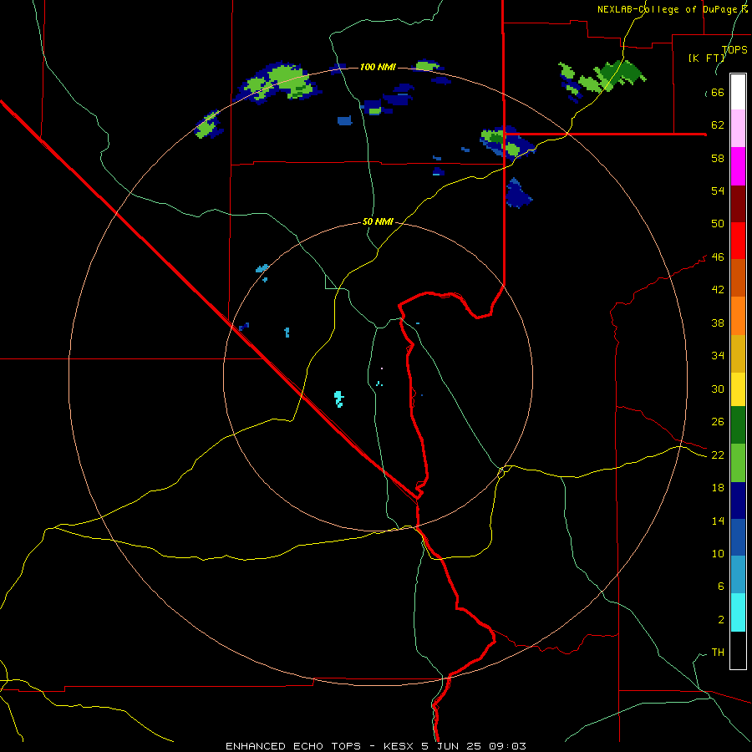Click the "09:03" time stamp

tap(507, 746)
